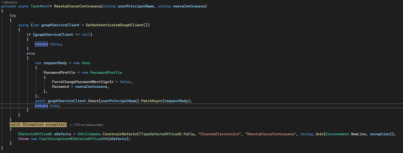Click the "CCorreoElectronico" string literal
The height and width of the screenshot is (153, 403).
tap(220, 134)
